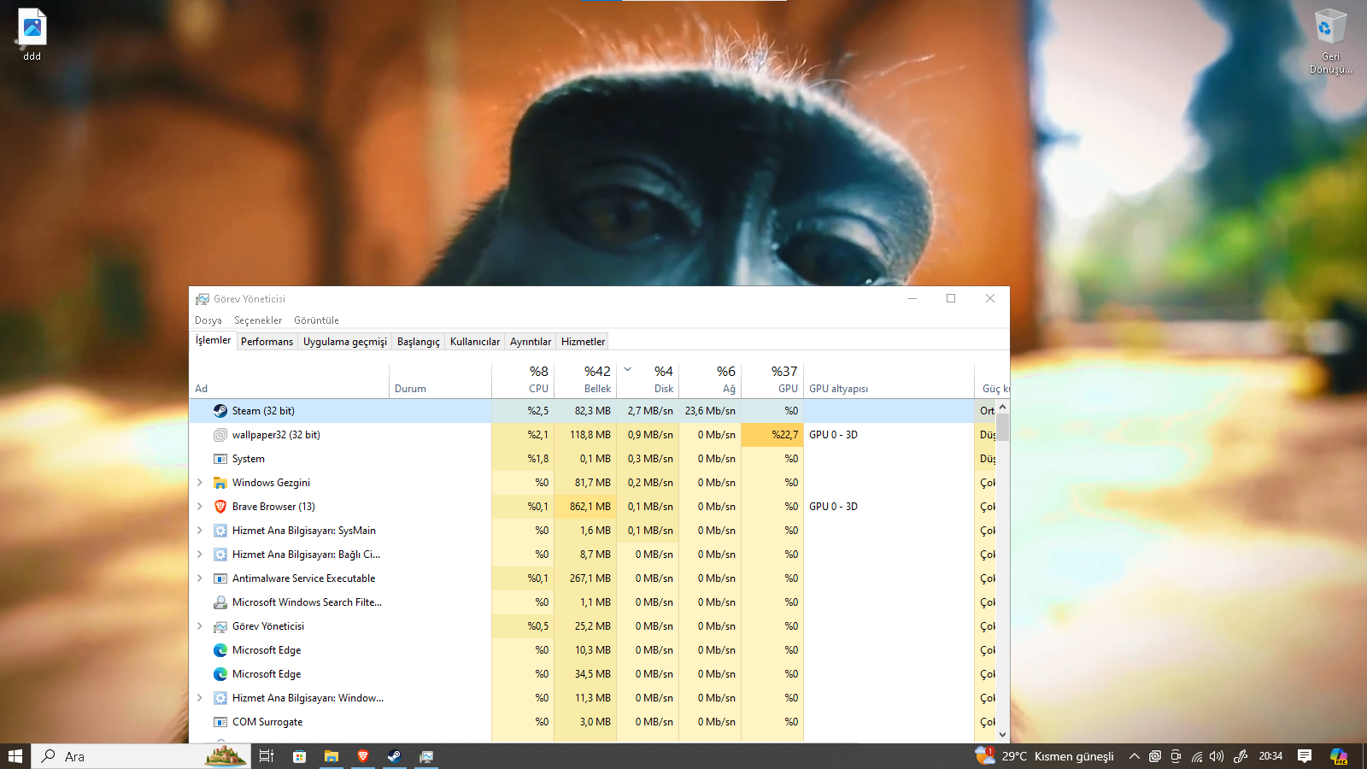Switch to the Uygulama geçmişi tab
This screenshot has width=1367, height=769.
pos(345,342)
